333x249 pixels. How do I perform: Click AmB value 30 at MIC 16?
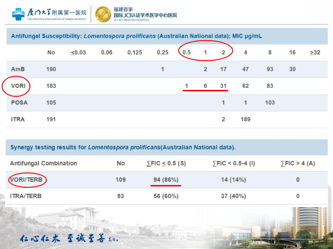click(x=292, y=69)
